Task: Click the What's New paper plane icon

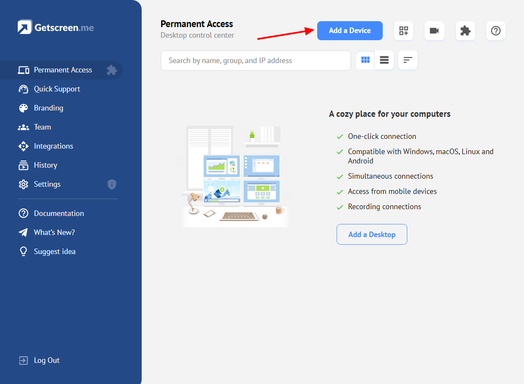Action: (23, 232)
